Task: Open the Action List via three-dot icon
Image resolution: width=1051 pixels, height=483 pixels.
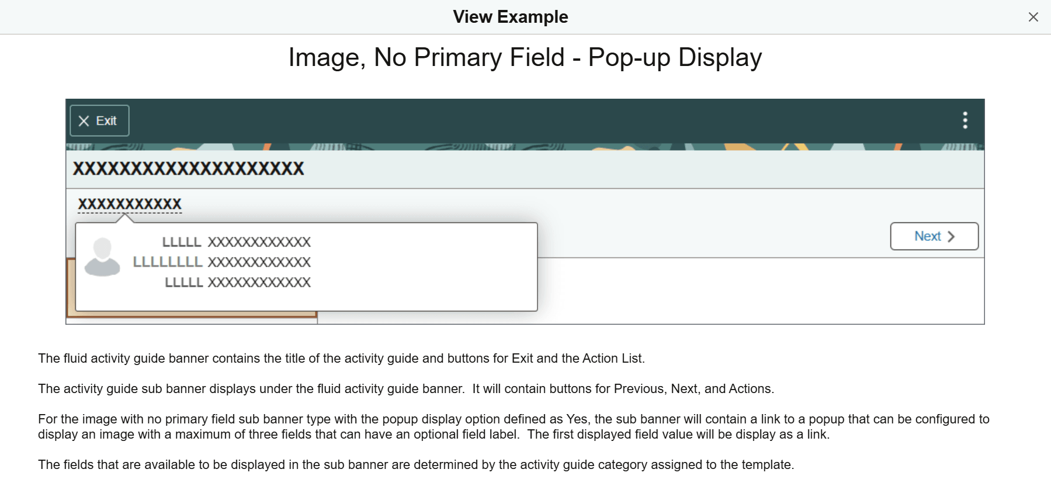Action: tap(965, 120)
